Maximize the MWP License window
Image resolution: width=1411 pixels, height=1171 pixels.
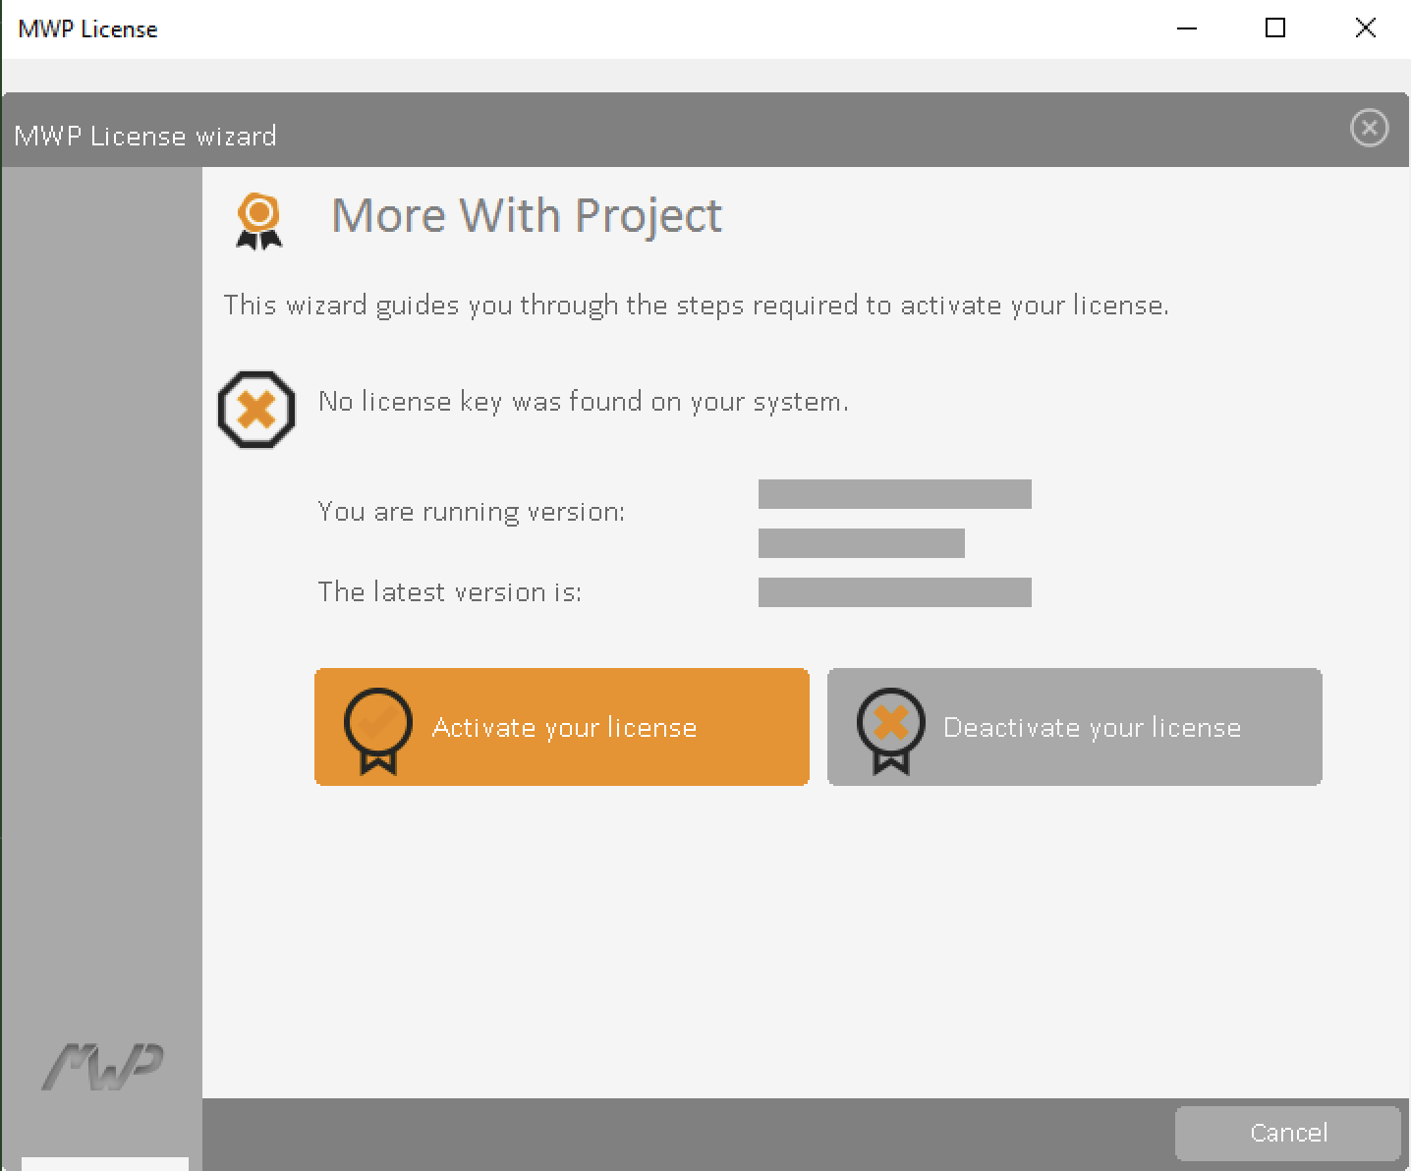tap(1275, 28)
